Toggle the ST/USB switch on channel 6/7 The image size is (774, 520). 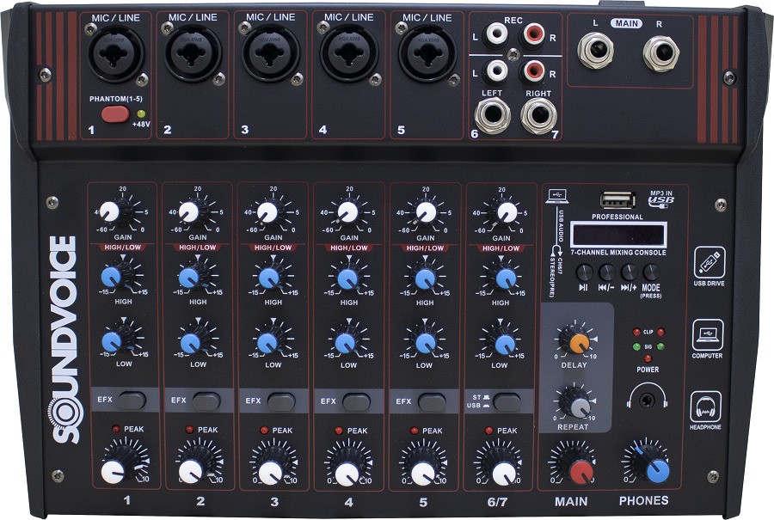tap(507, 401)
